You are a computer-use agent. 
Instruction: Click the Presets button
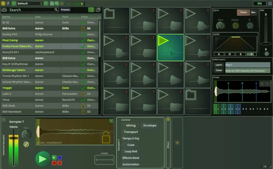click(66, 10)
